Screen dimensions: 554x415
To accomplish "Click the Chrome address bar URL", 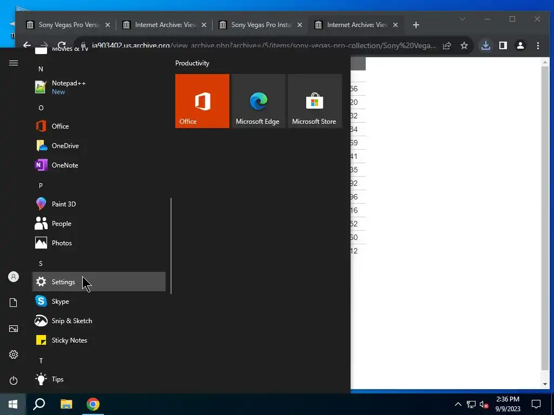I will pos(263,45).
